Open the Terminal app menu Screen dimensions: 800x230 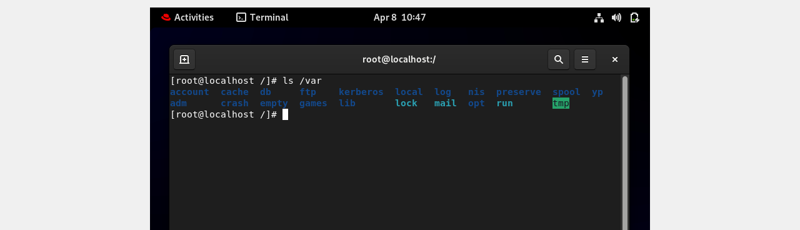(x=262, y=17)
